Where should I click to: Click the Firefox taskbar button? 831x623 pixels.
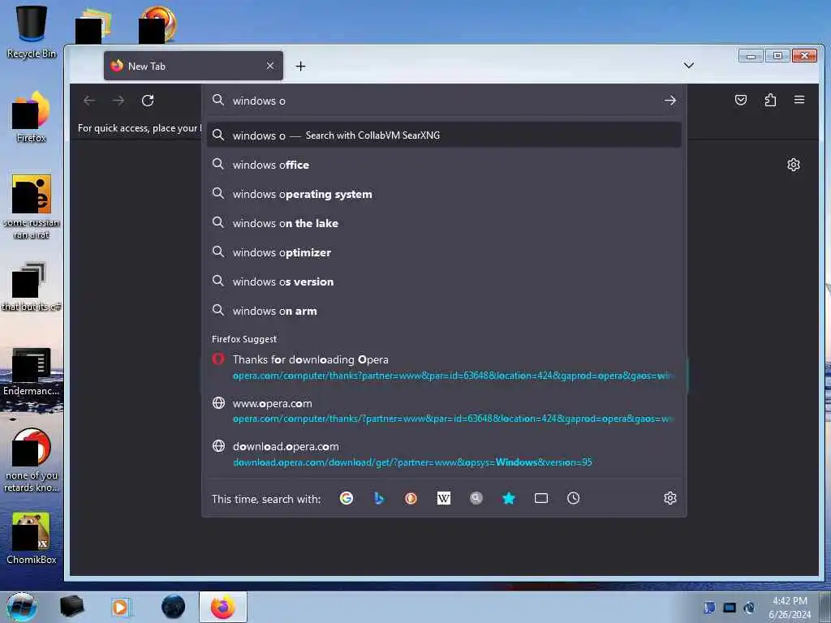(223, 607)
